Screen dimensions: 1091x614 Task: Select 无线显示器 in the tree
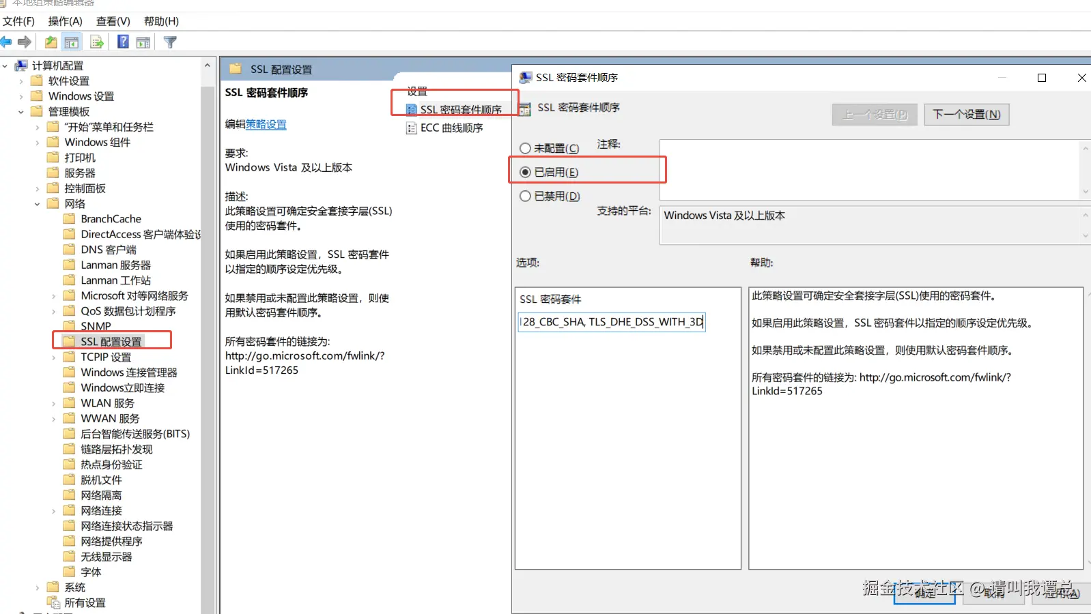[107, 556]
